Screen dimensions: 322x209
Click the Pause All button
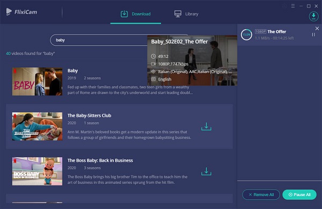(299, 195)
